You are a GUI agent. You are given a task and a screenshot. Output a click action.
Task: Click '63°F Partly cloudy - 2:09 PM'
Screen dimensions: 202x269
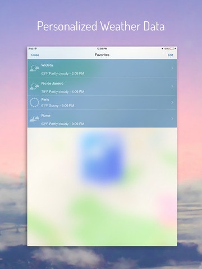tap(63, 73)
